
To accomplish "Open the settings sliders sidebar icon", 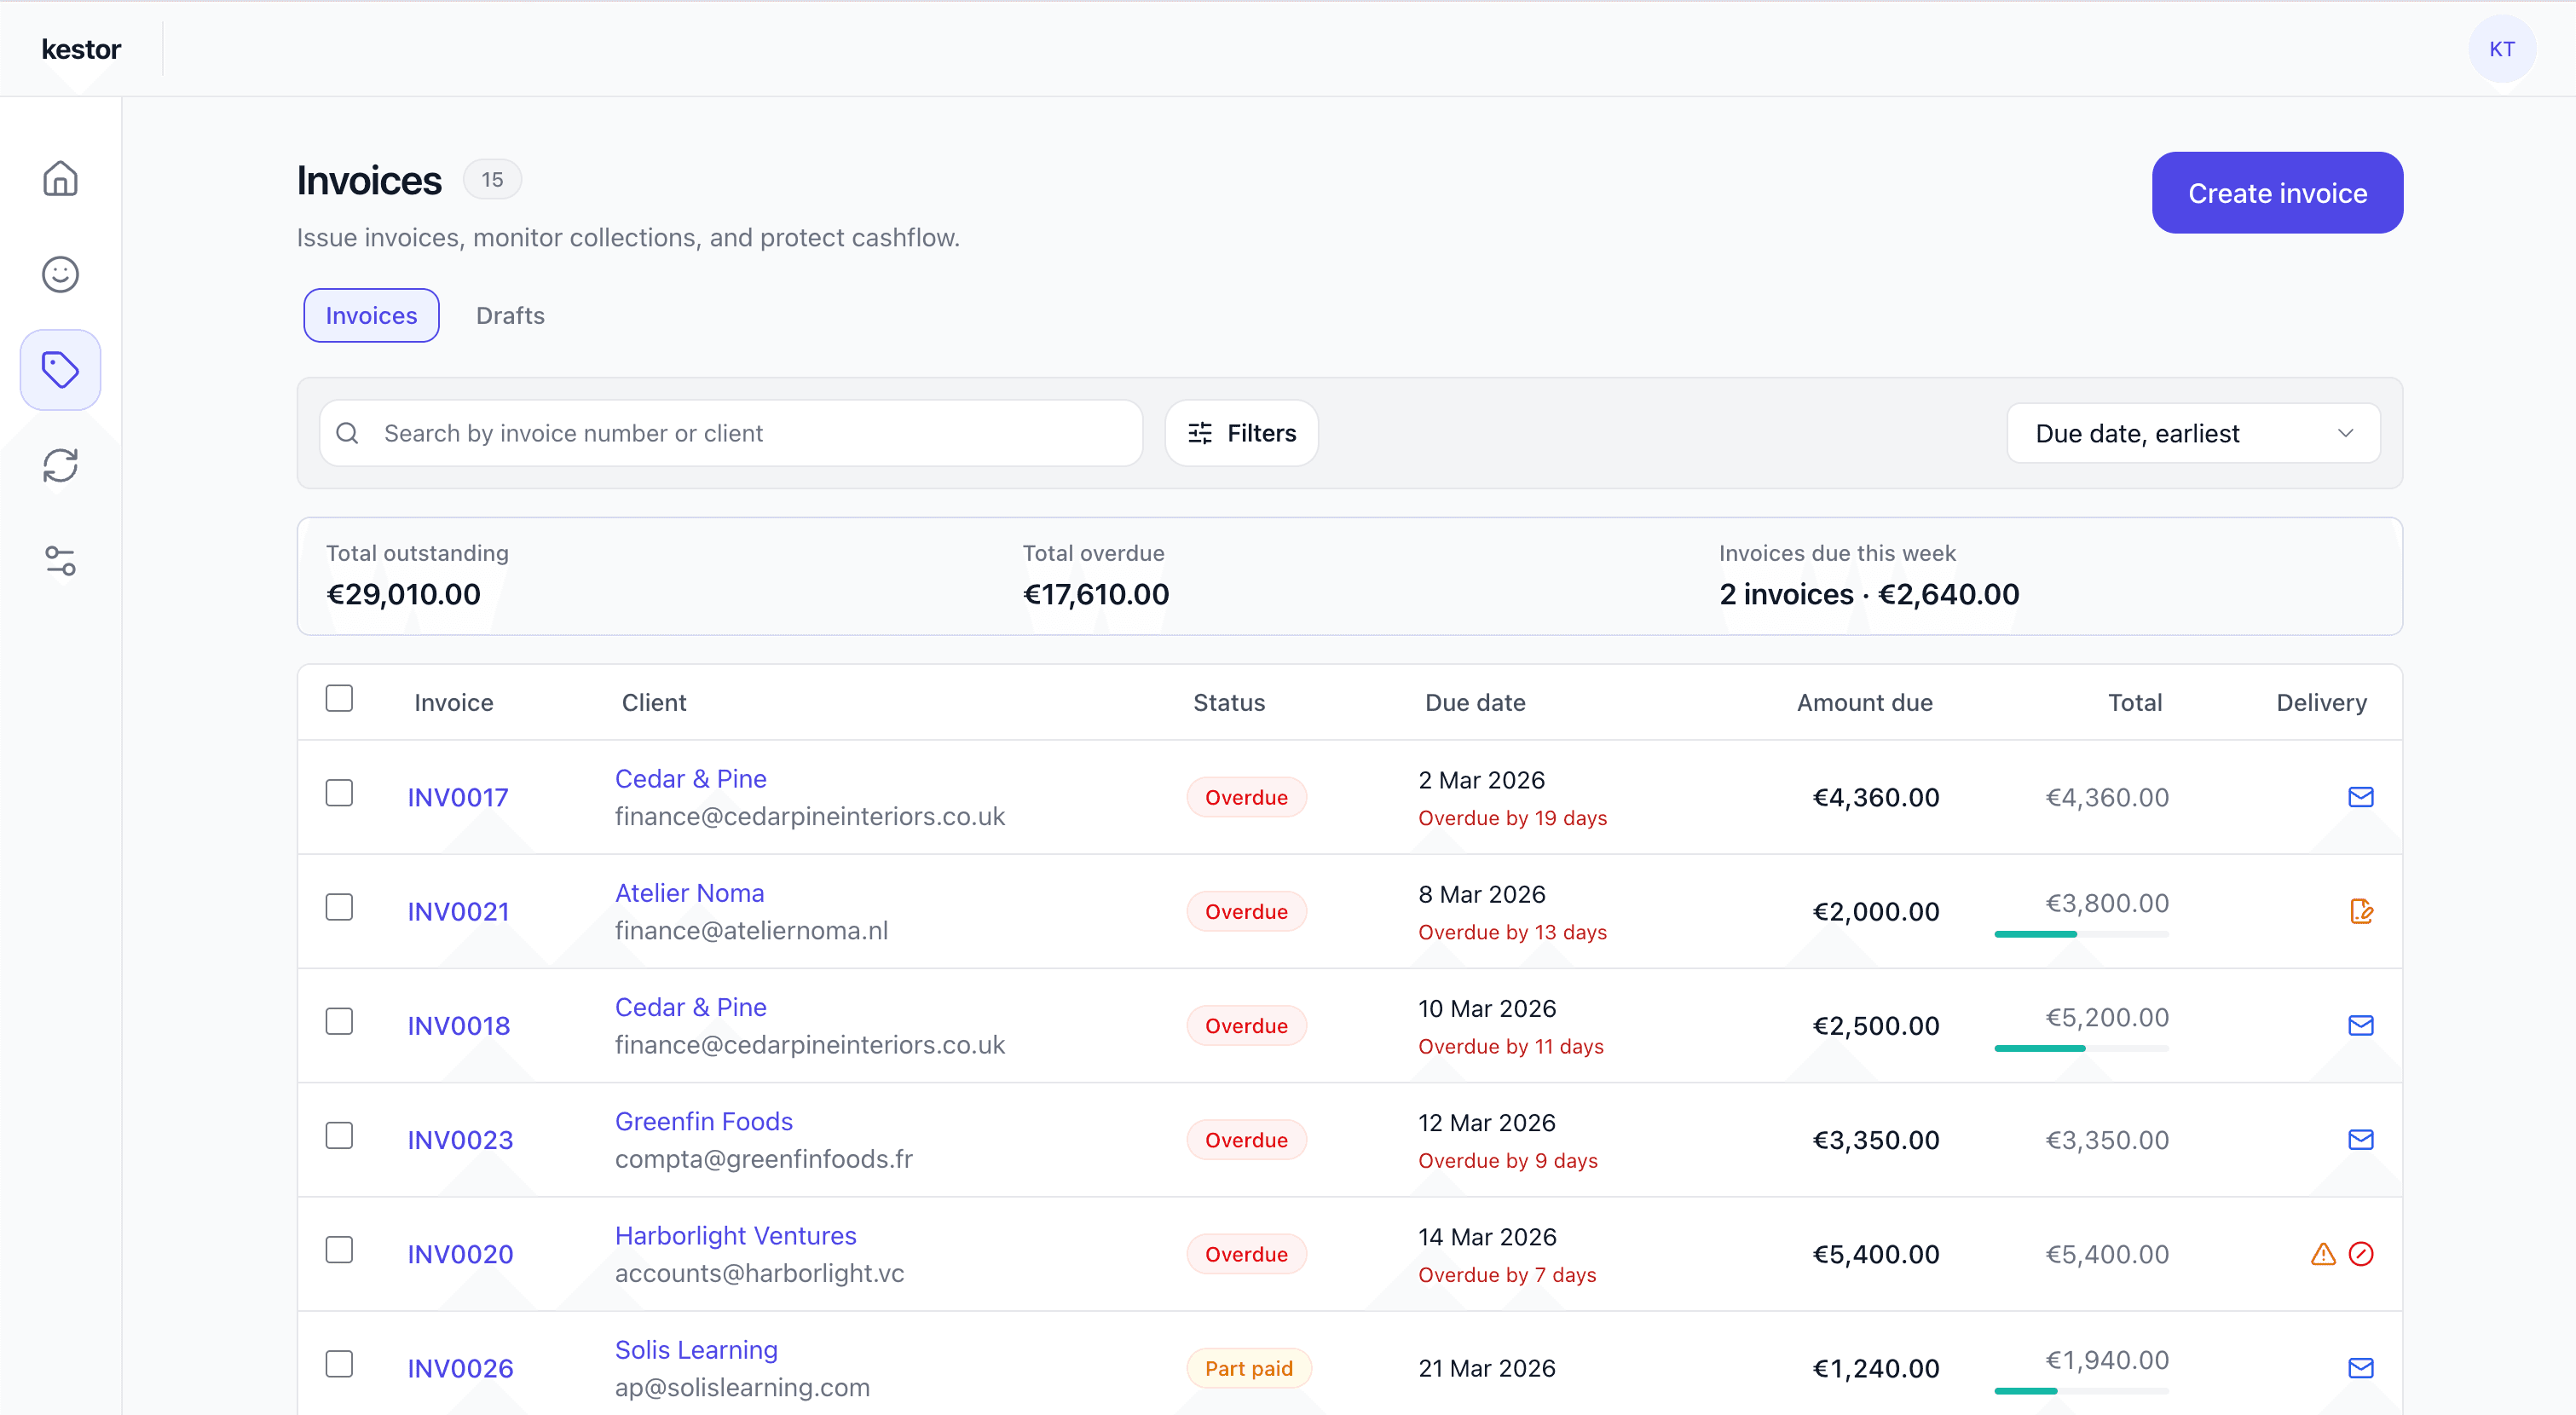I will pos(60,561).
